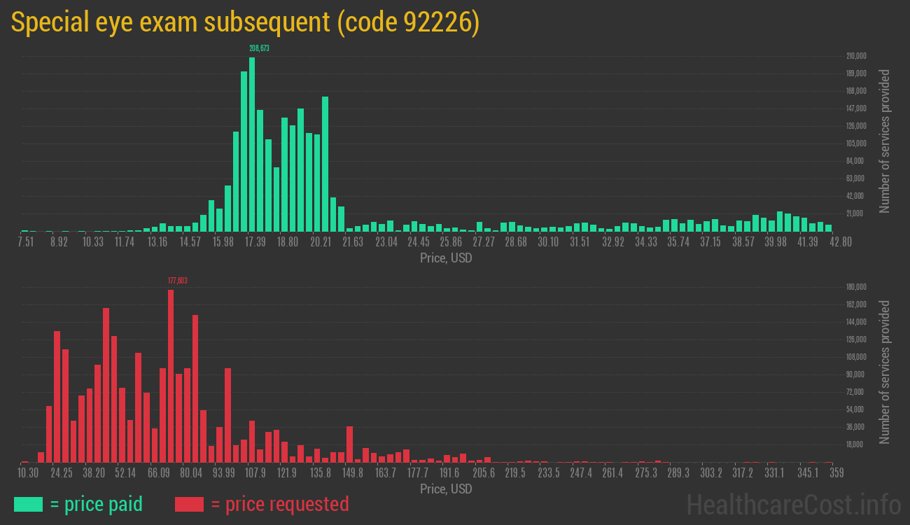Image resolution: width=910 pixels, height=525 pixels.
Task: Click the '= price requested' legend text
Action: [279, 504]
